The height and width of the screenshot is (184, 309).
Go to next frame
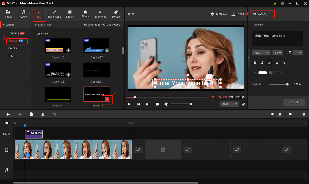[x=148, y=104]
